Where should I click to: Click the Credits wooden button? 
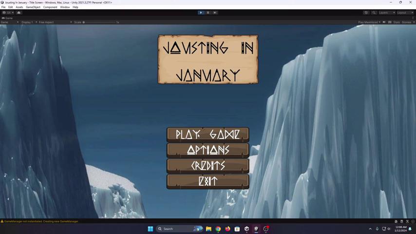(x=208, y=166)
